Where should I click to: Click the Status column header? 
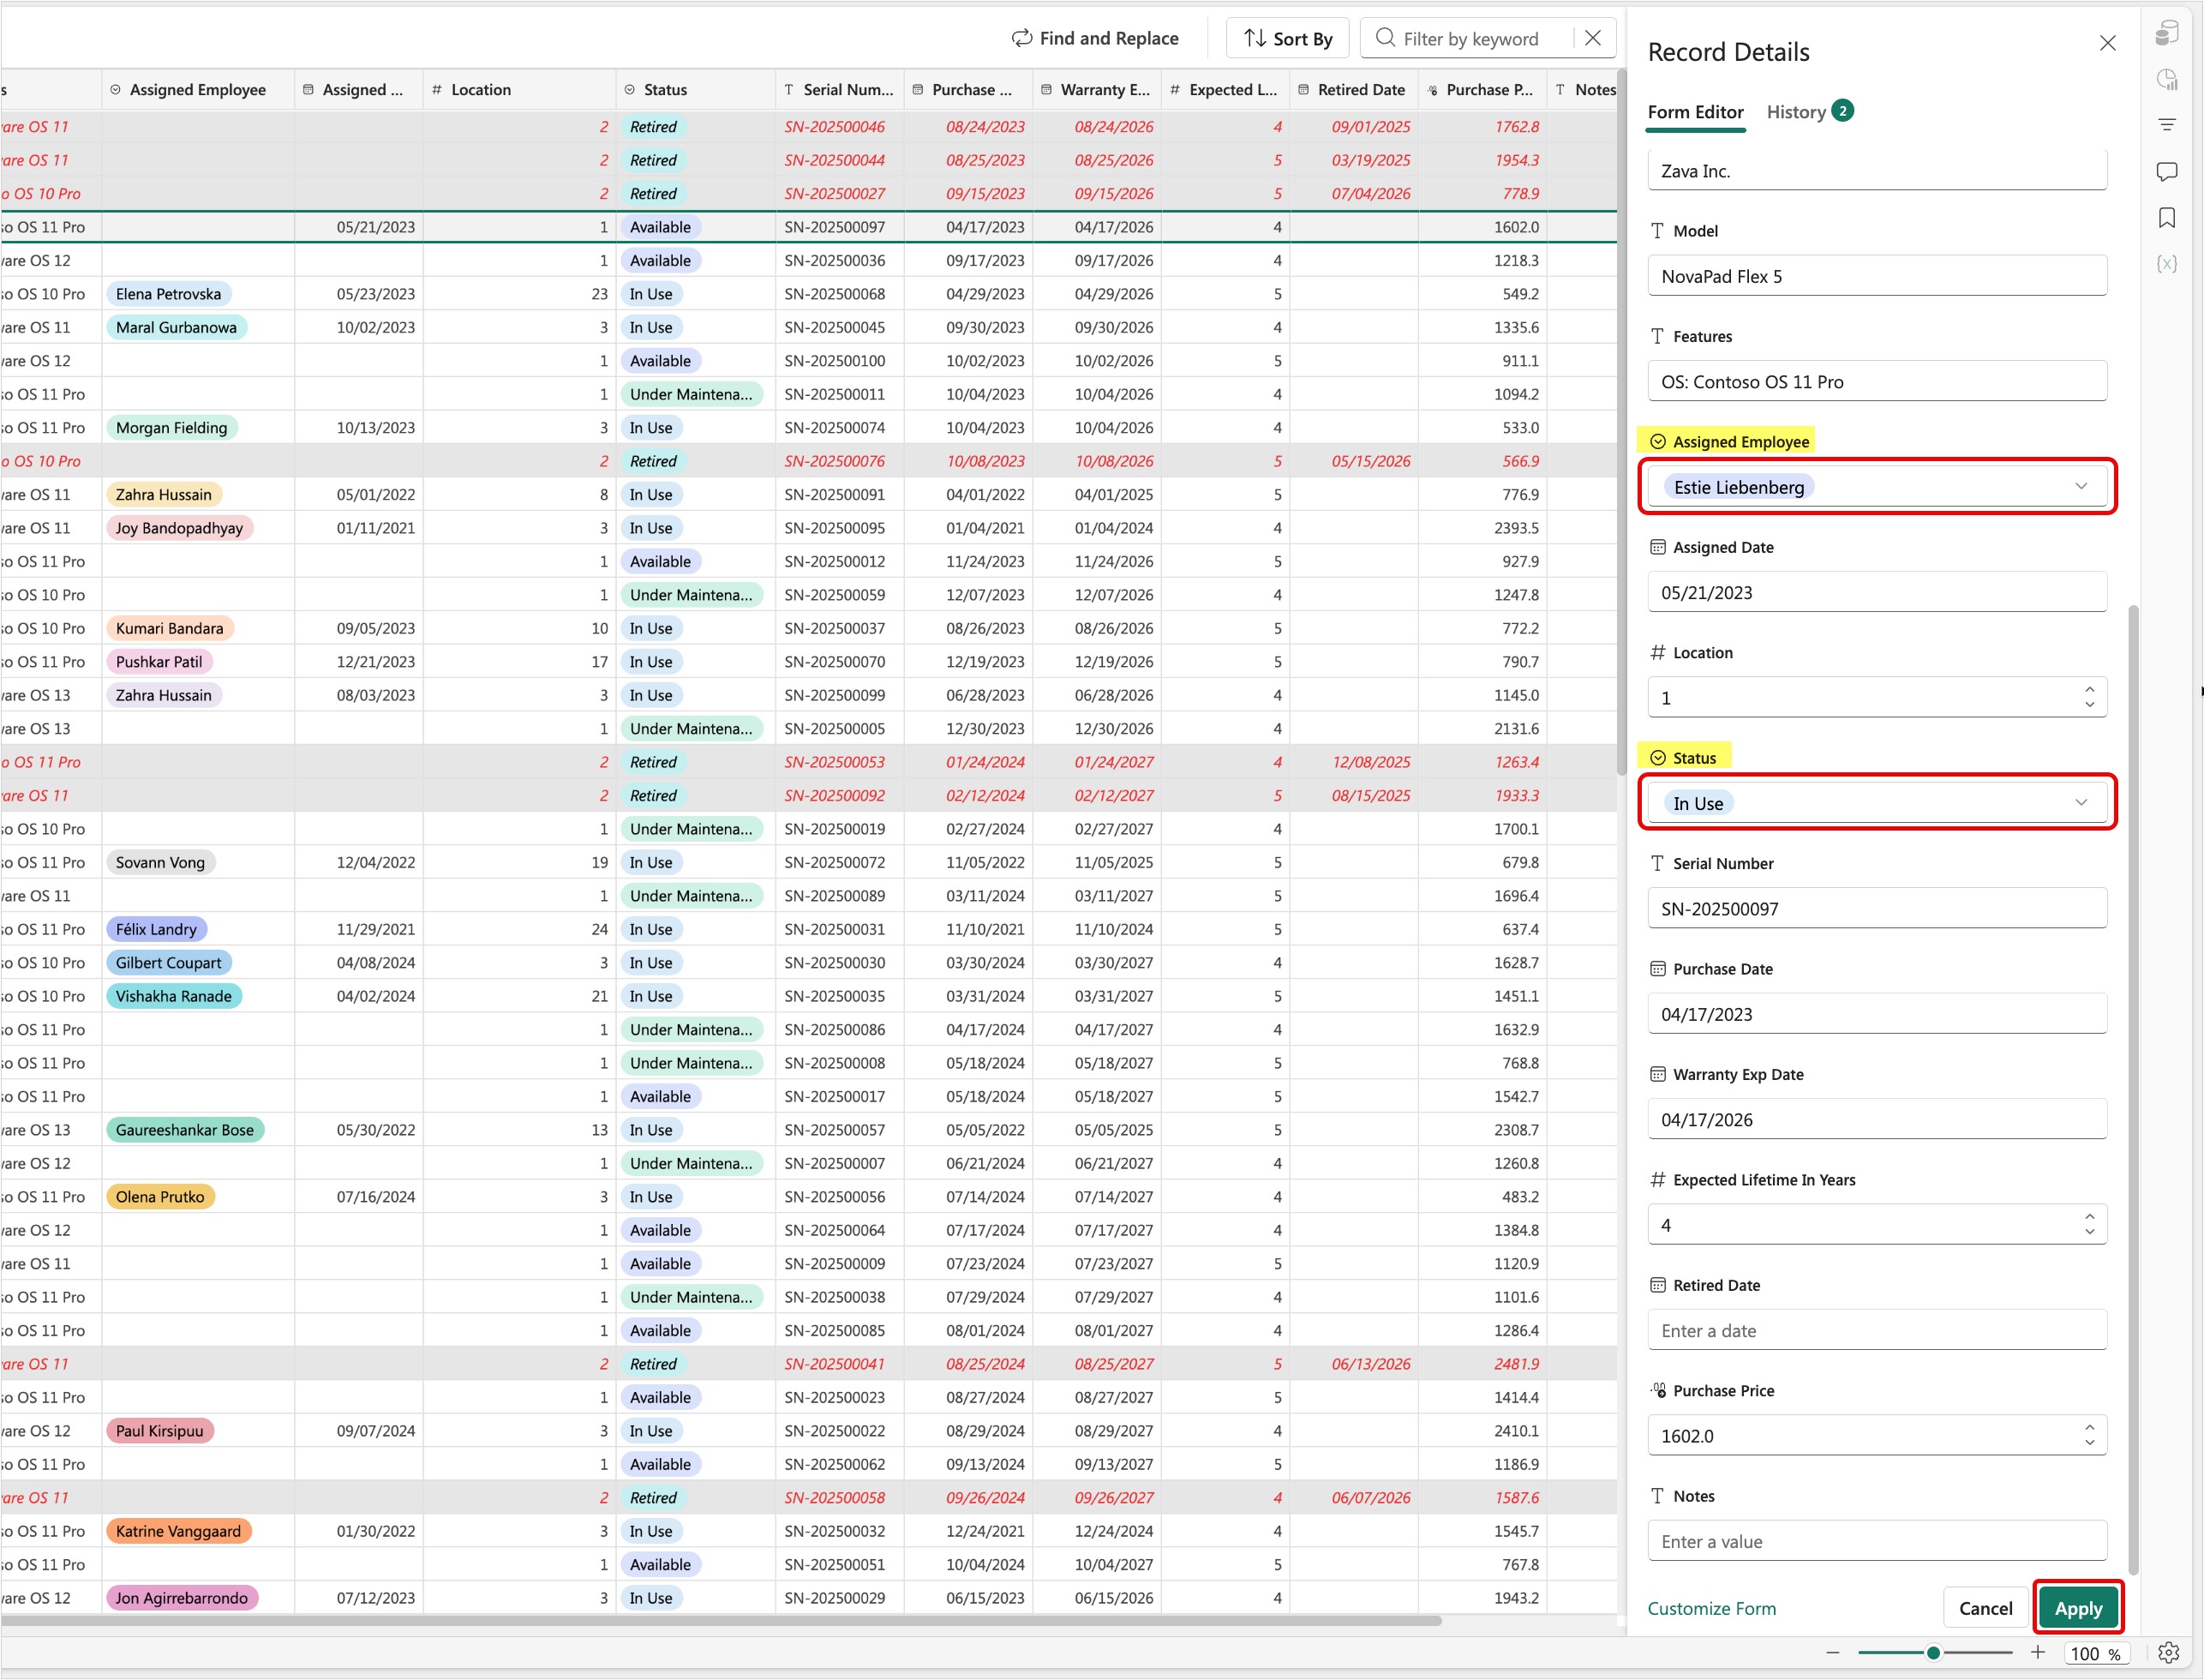click(x=695, y=89)
